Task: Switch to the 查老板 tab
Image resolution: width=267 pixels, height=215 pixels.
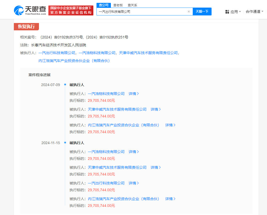Action: [x=118, y=5]
